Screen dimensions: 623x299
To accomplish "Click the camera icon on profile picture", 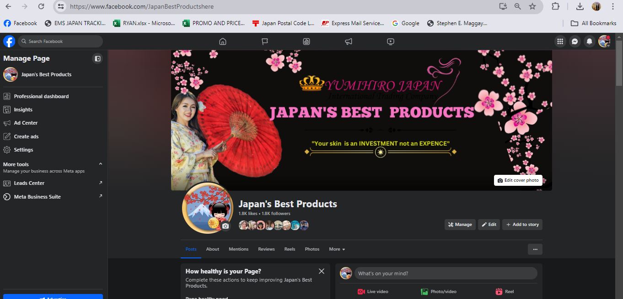I will click(x=225, y=226).
